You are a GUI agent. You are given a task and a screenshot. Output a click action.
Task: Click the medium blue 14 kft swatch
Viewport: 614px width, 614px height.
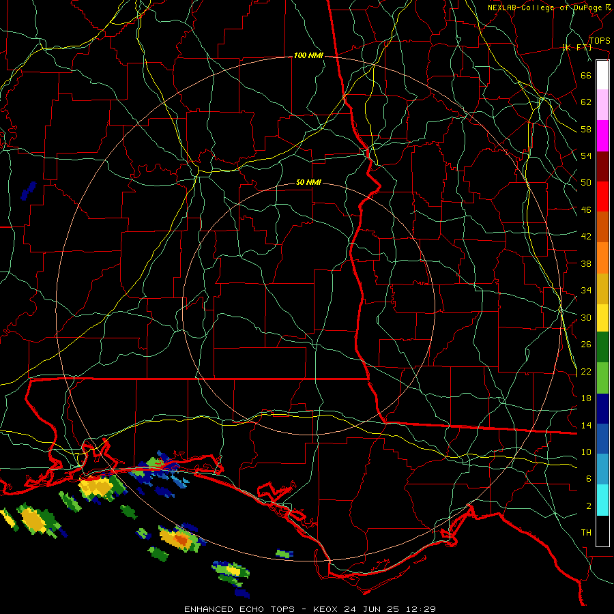602,439
